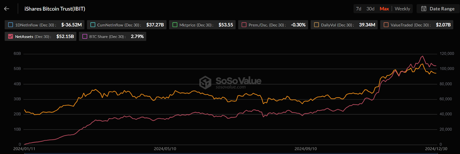Viewport: 460px width, 154px height.
Task: Click the 60,000 right axis label
Action: [446, 99]
